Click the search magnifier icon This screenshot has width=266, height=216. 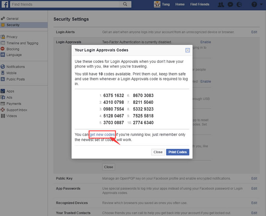125,4
